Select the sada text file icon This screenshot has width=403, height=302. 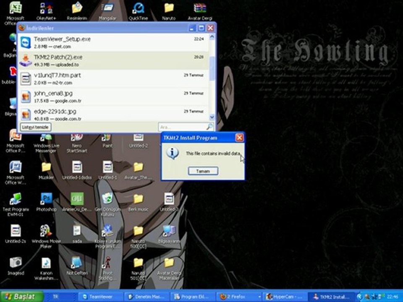pyautogui.click(x=77, y=234)
